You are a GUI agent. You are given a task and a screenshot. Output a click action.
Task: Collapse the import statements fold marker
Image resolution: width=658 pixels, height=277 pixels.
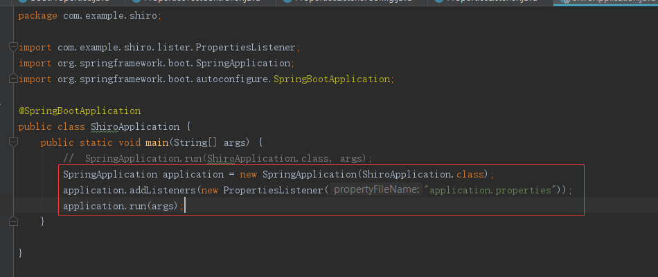tap(12, 47)
